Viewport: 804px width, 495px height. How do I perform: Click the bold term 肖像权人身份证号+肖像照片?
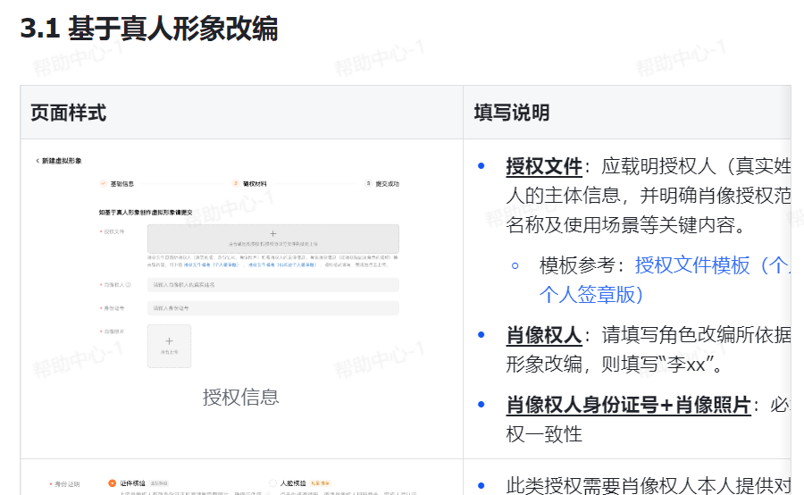coord(628,405)
